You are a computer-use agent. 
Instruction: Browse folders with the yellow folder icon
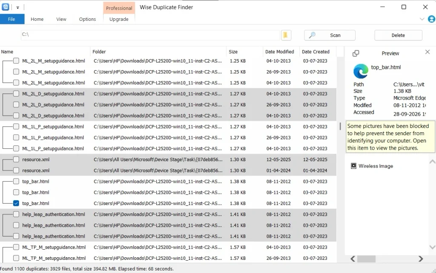(x=286, y=35)
